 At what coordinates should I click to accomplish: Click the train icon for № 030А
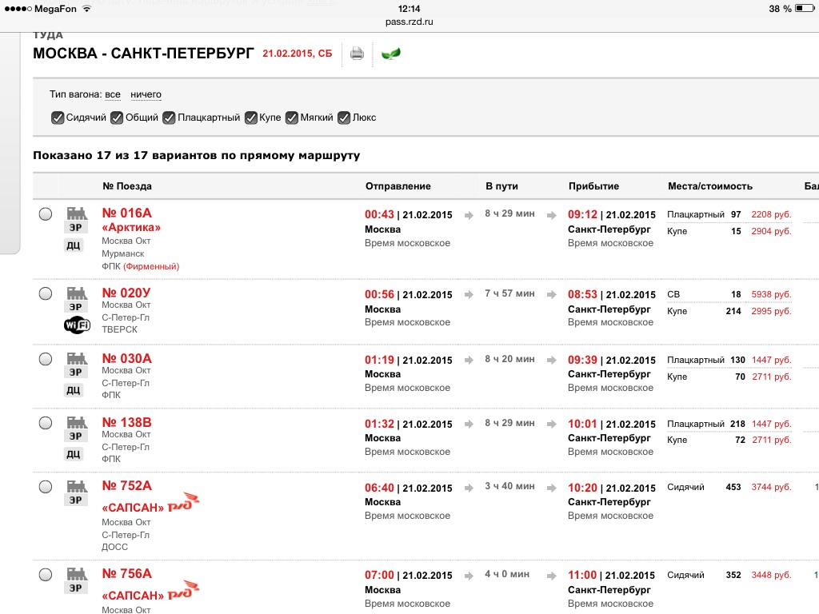76,358
